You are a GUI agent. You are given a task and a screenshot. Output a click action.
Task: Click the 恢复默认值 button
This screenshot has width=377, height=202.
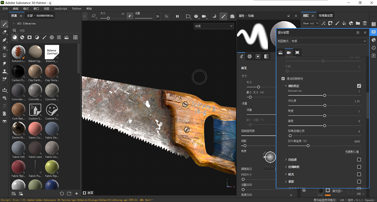(352, 152)
